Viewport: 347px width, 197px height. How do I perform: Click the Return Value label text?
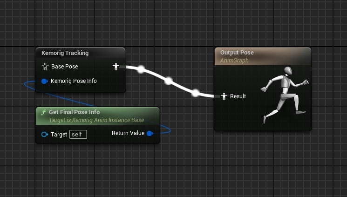tap(128, 134)
